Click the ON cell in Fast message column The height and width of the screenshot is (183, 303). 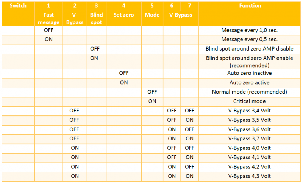click(48, 39)
